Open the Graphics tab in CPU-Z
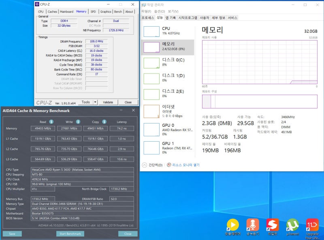This screenshot has width=324, height=240. [x=106, y=12]
